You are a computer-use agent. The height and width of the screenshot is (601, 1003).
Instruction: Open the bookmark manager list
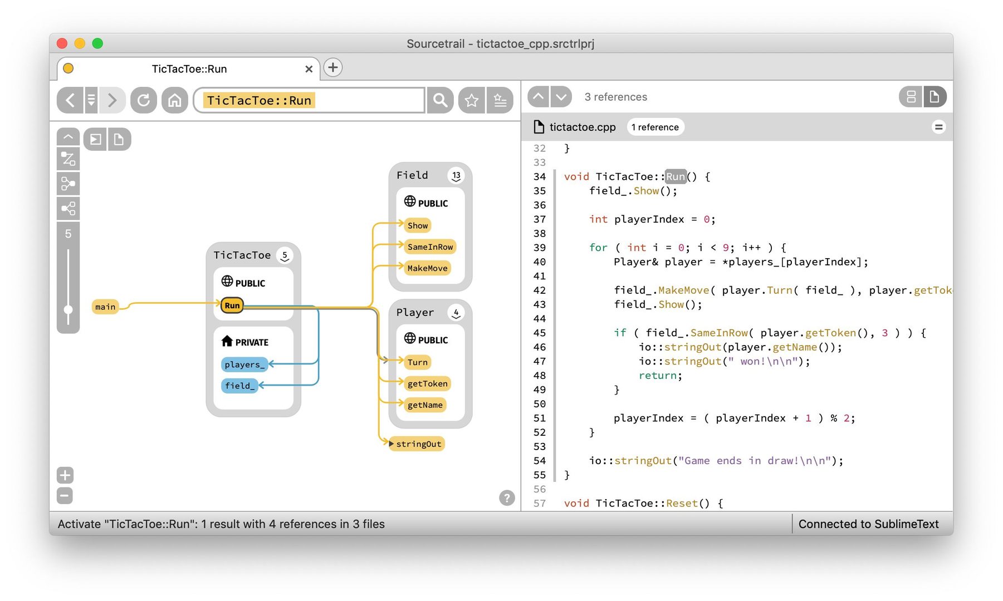[500, 100]
